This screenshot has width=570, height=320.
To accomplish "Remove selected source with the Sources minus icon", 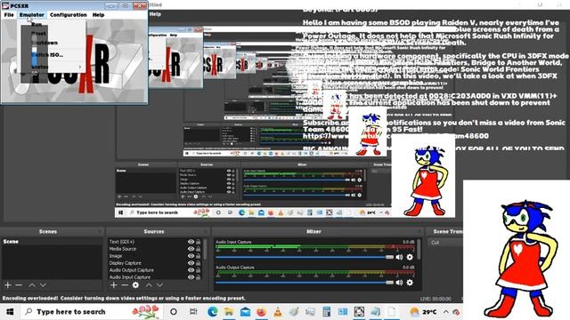I will pyautogui.click(x=125, y=285).
